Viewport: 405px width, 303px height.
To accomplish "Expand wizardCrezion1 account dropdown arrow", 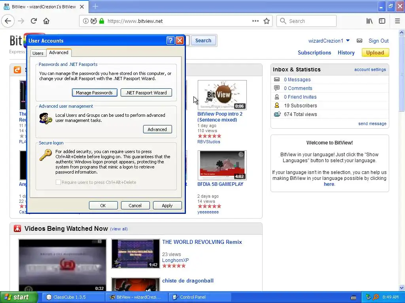I will point(348,41).
